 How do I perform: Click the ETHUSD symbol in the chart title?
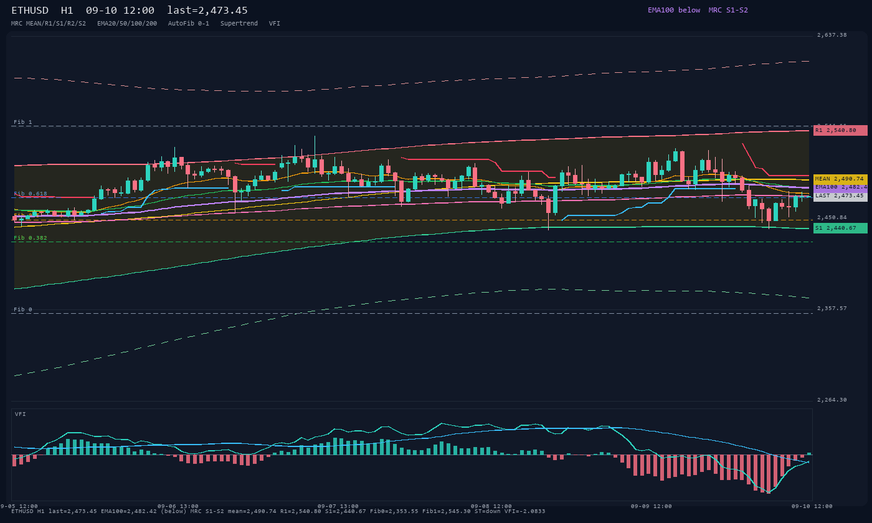click(30, 11)
